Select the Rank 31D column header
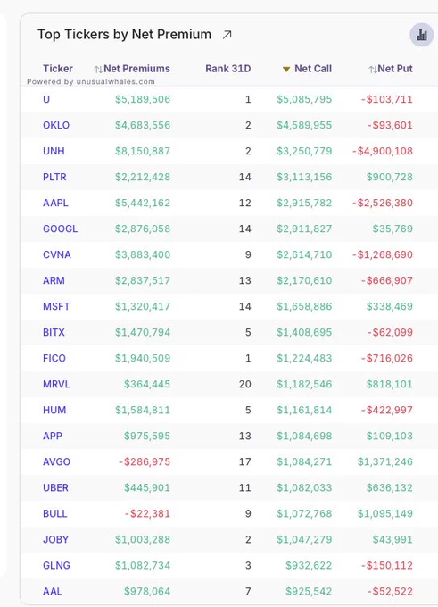The width and height of the screenshot is (438, 607). (x=227, y=69)
